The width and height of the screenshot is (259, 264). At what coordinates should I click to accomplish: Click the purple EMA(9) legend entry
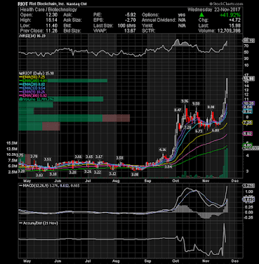click(32, 92)
